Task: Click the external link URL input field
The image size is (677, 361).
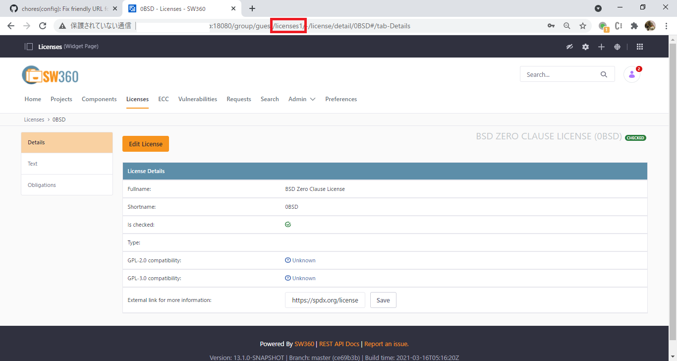Action: coord(325,300)
